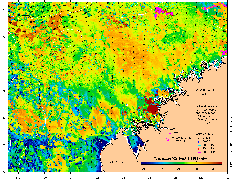Click the longitude axis label 119

[x=18, y=177]
